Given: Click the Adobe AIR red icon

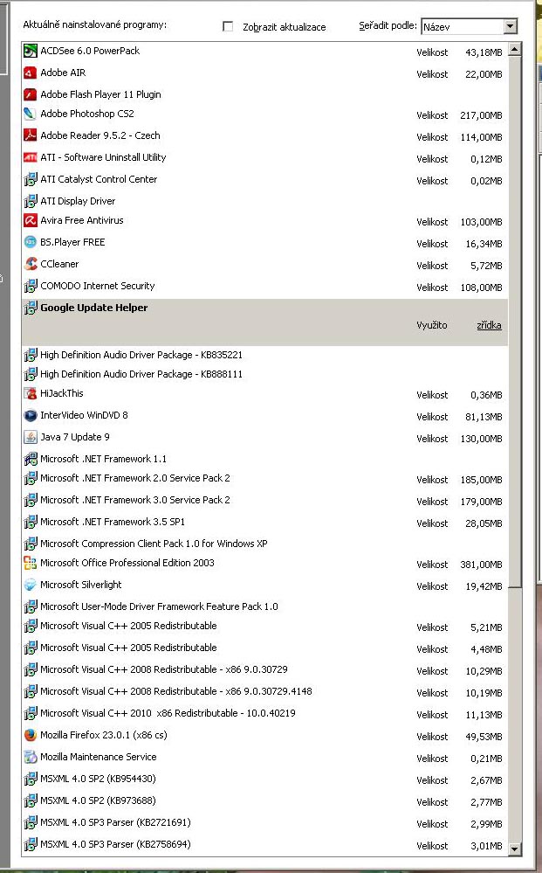Looking at the screenshot, I should coord(30,73).
